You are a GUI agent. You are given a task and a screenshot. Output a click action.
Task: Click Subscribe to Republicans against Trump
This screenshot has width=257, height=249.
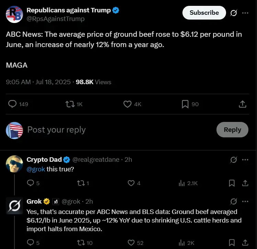(204, 13)
